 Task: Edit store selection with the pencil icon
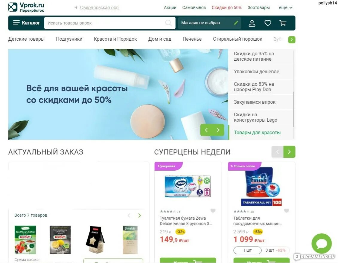236,23
